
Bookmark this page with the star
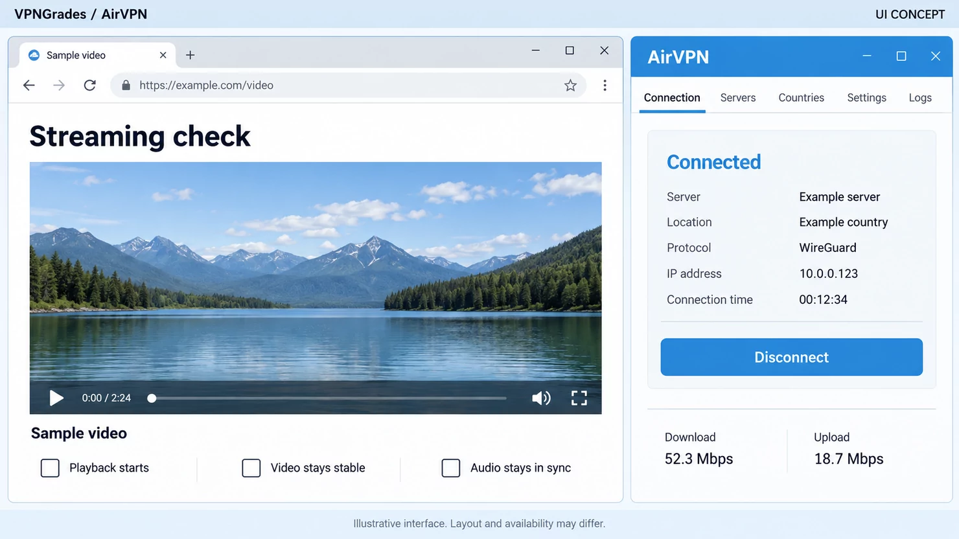(570, 86)
